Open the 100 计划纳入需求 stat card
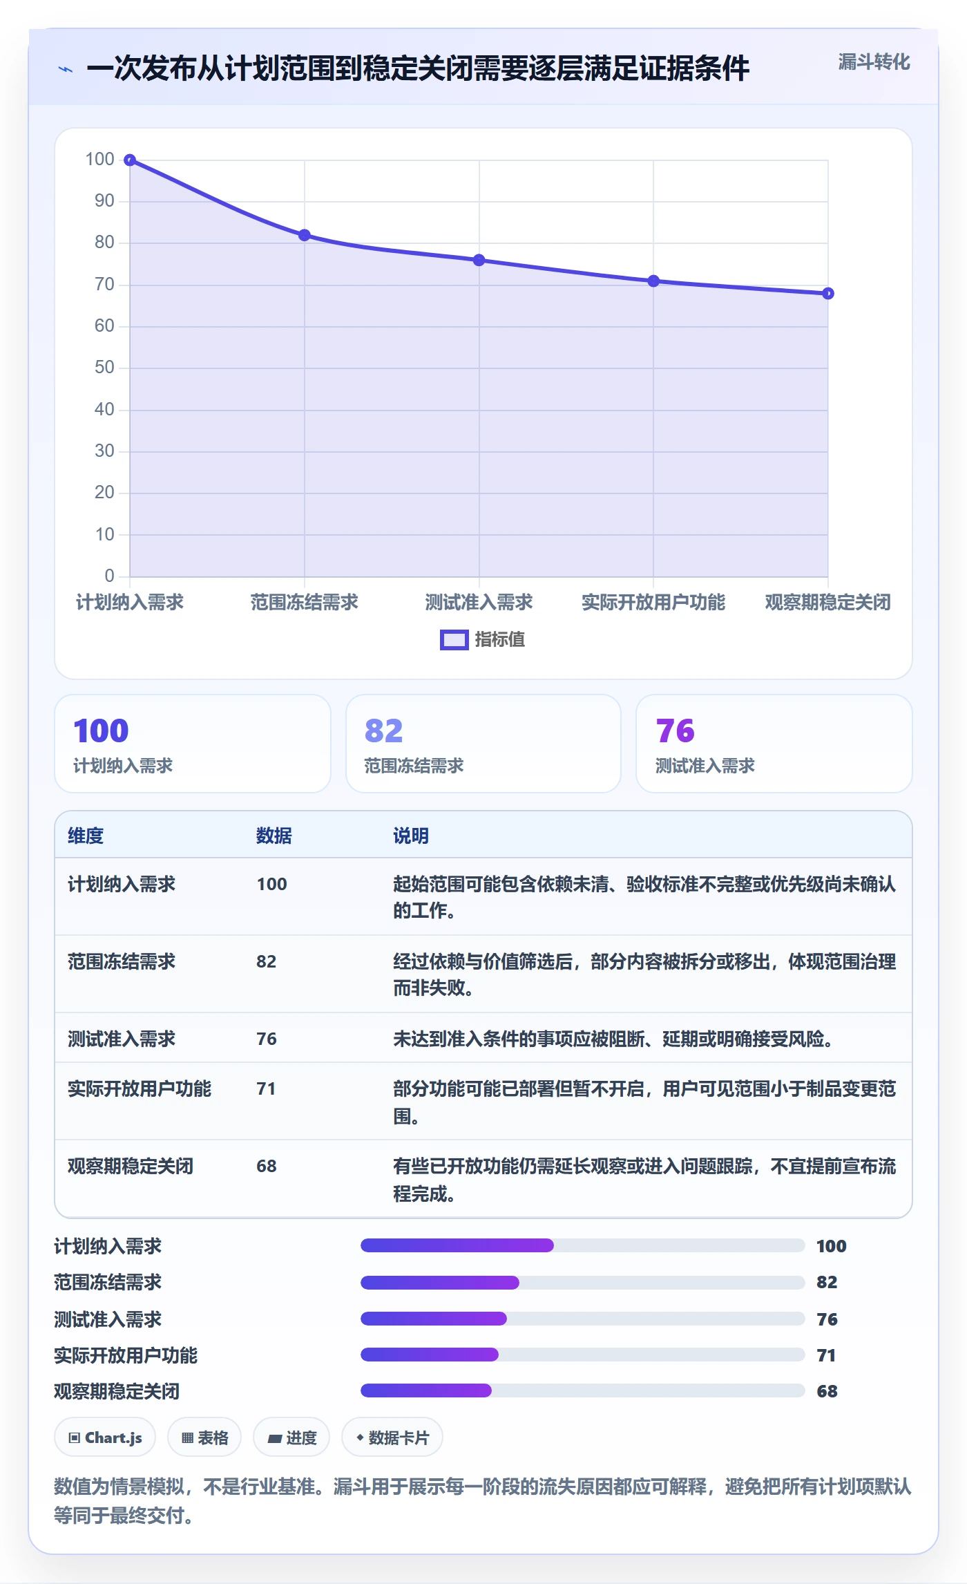Viewport: 967px width, 1584px height. (x=193, y=744)
